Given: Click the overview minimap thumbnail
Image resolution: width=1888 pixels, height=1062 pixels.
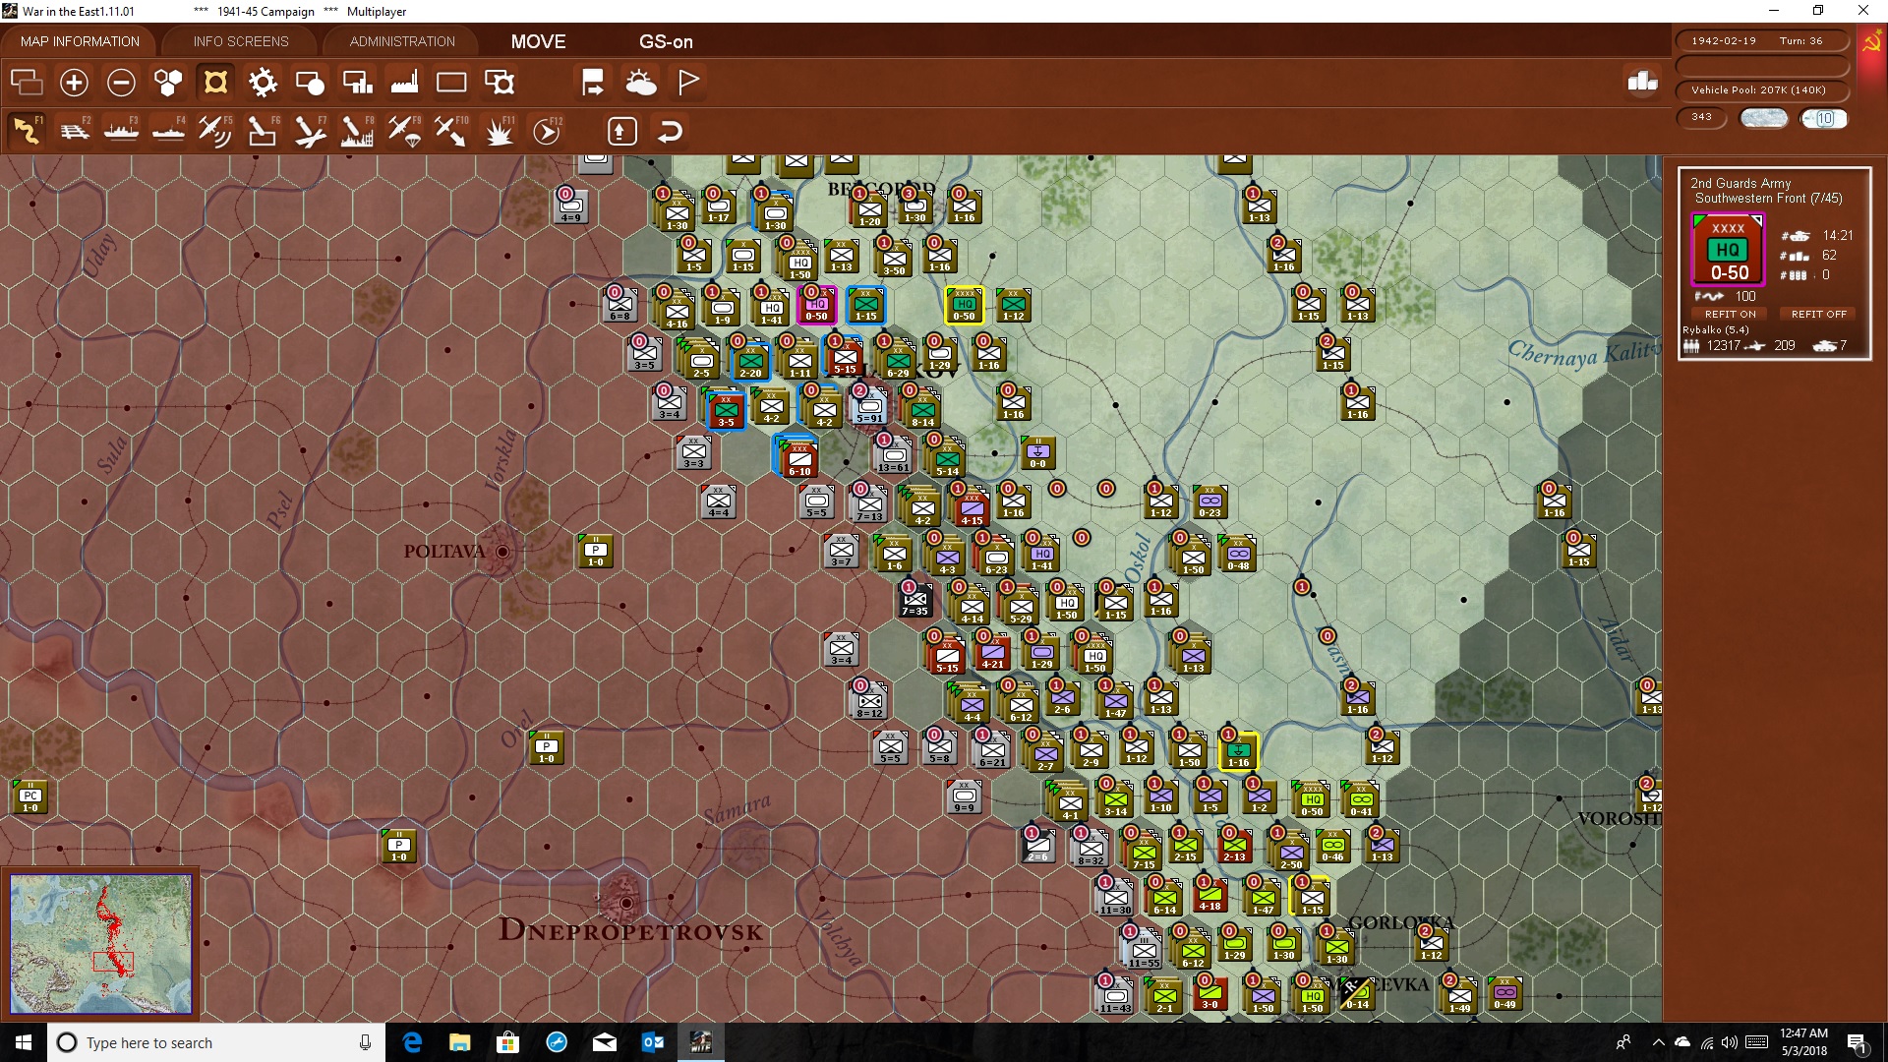Looking at the screenshot, I should point(100,944).
